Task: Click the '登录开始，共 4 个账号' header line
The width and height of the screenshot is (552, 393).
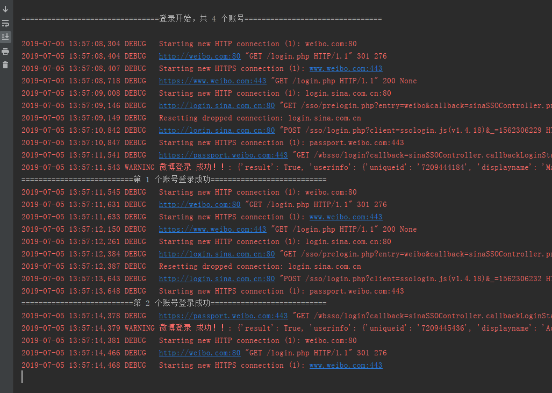Action: click(x=202, y=19)
